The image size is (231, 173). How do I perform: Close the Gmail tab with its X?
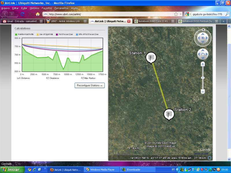[x=41, y=21]
